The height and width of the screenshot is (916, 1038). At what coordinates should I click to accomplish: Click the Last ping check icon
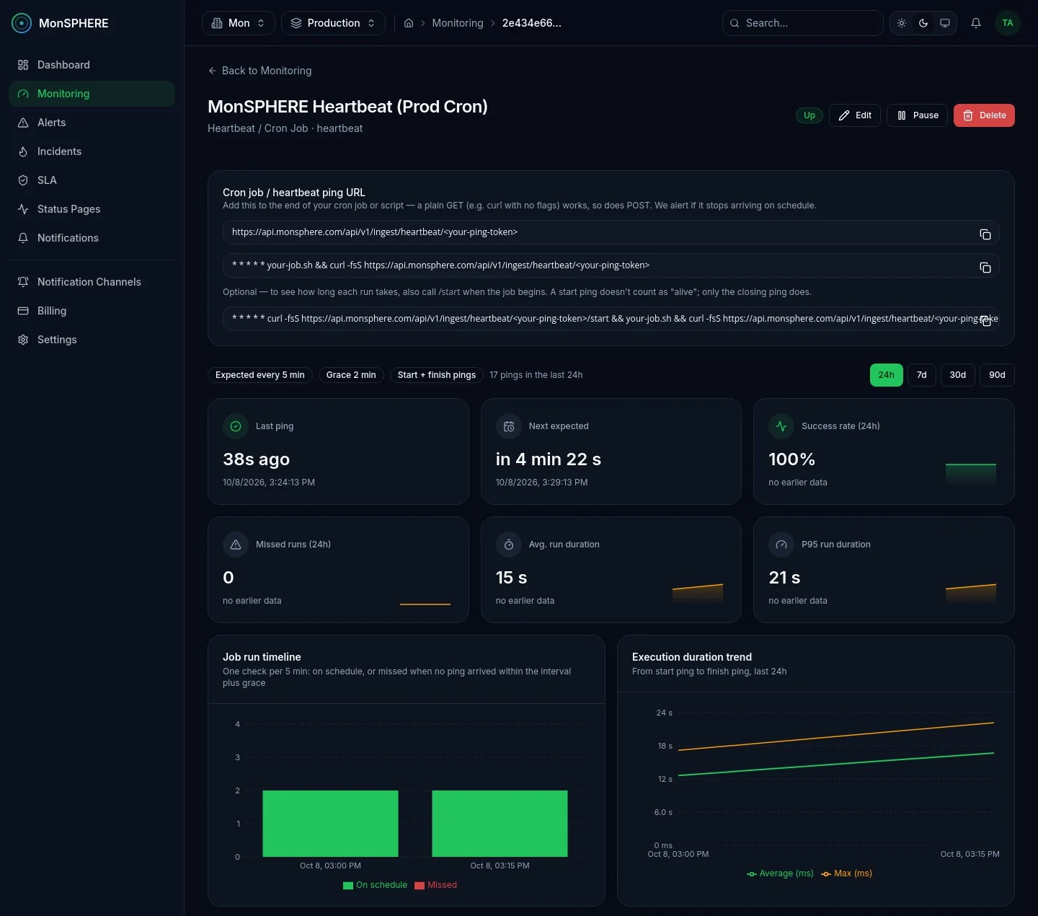click(236, 426)
